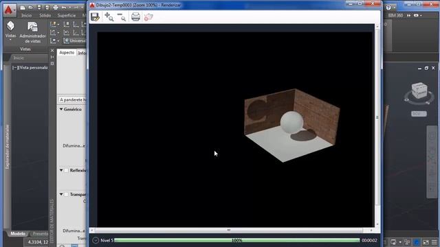Zoom in on the rendered image
Screen dimensions: 440x247
109,17
